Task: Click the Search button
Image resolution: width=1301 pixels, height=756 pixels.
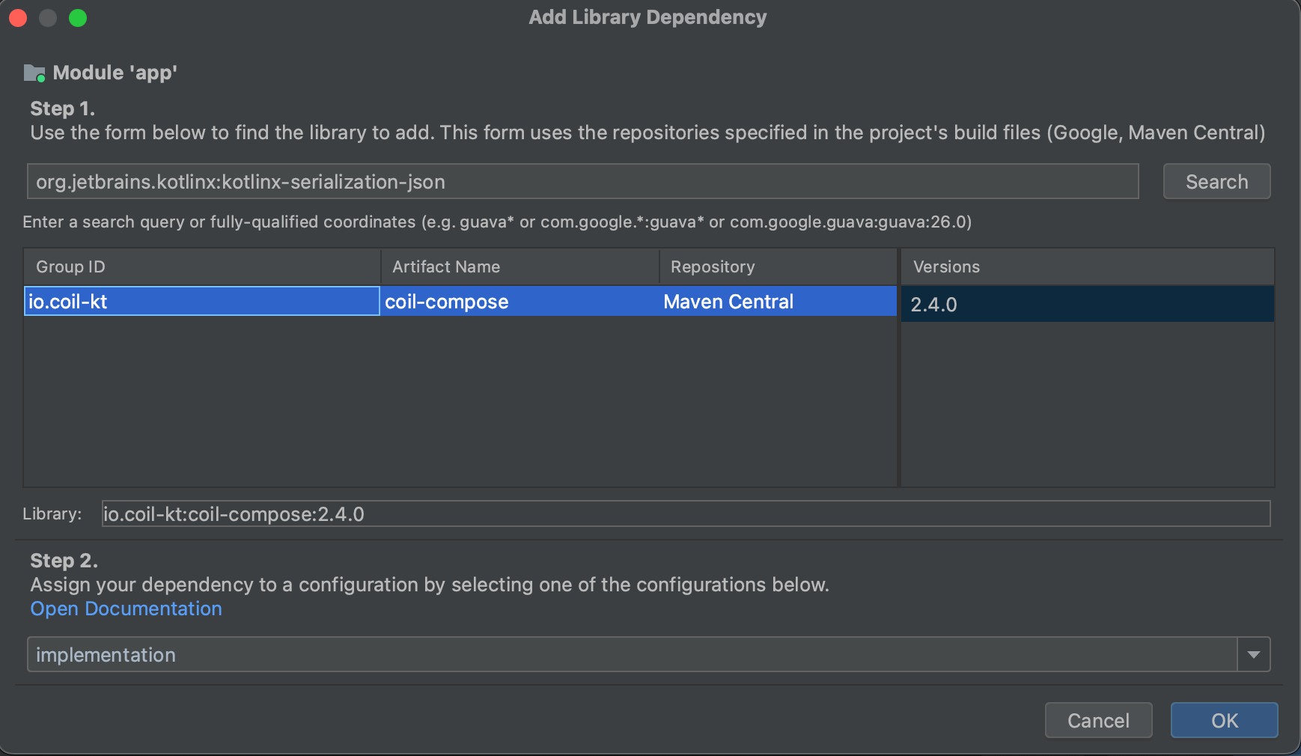Action: click(x=1216, y=182)
